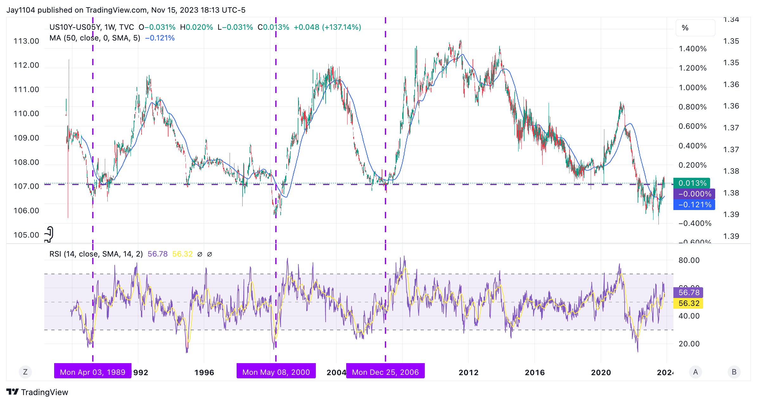Screen dimensions: 757x403
Task: Click the 107.00 left axis label
Action: (x=26, y=186)
